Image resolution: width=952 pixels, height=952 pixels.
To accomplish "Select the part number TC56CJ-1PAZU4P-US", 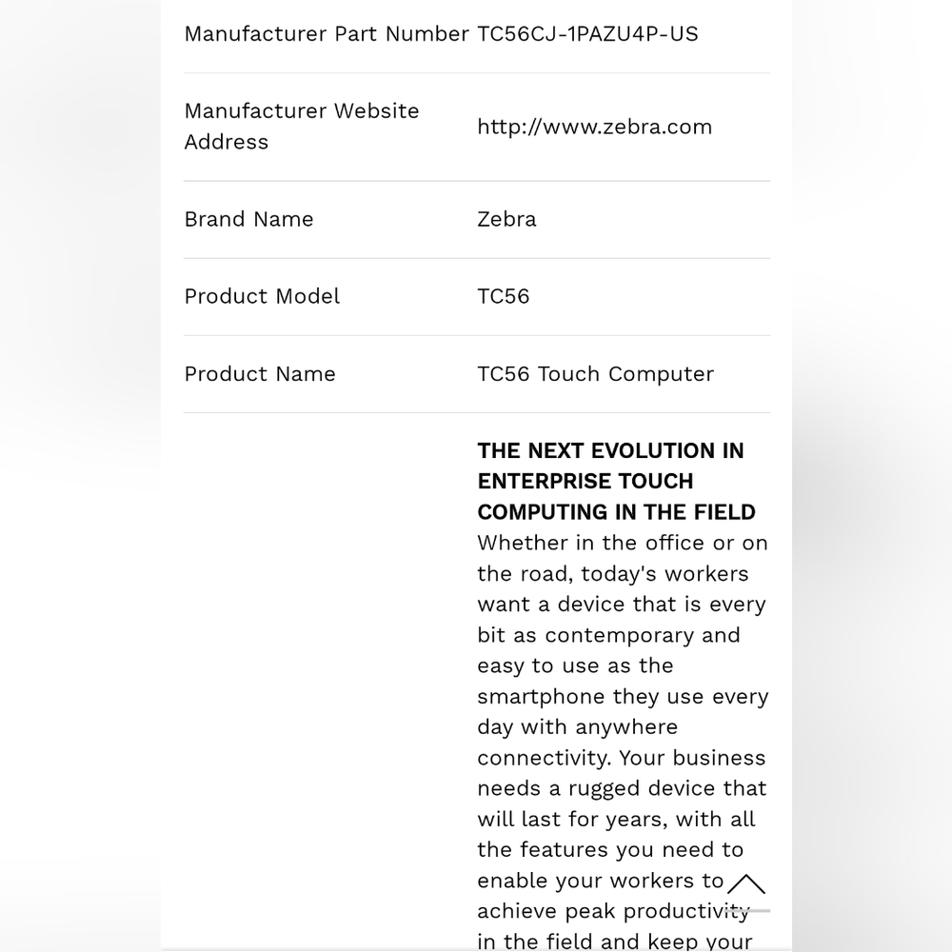I will tap(587, 34).
